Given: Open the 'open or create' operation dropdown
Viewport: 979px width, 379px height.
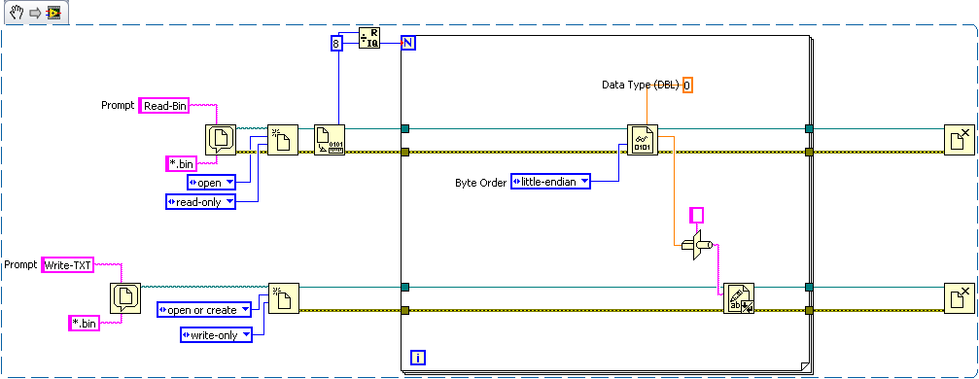Looking at the screenshot, I should click(x=203, y=310).
